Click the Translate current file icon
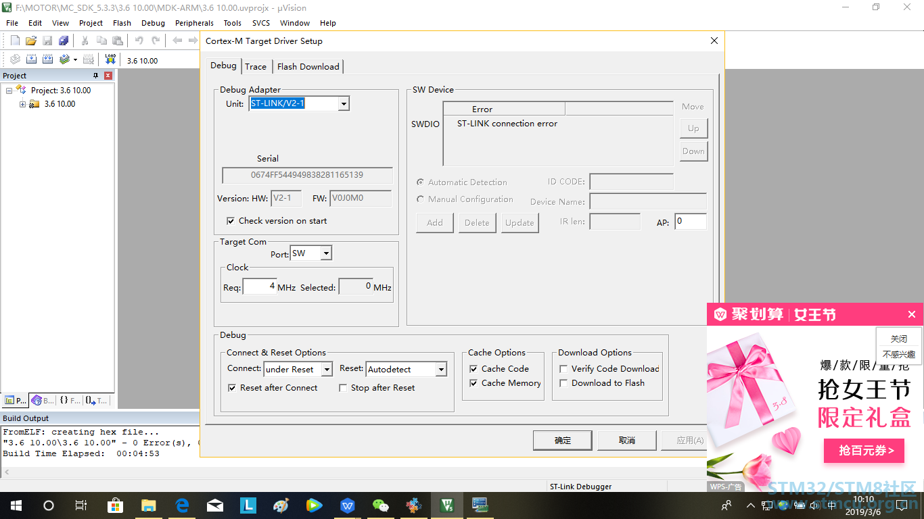This screenshot has height=519, width=924. (x=15, y=59)
